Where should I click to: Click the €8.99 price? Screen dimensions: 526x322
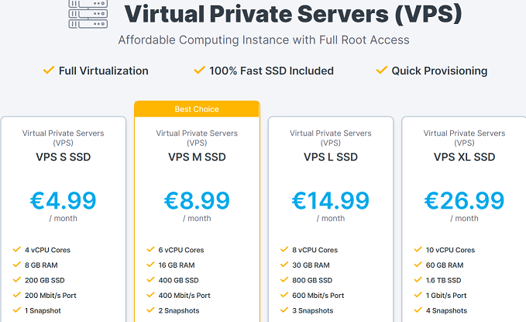[197, 201]
